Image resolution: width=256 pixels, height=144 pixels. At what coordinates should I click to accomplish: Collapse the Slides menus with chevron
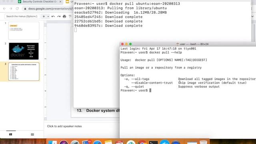click(x=252, y=16)
